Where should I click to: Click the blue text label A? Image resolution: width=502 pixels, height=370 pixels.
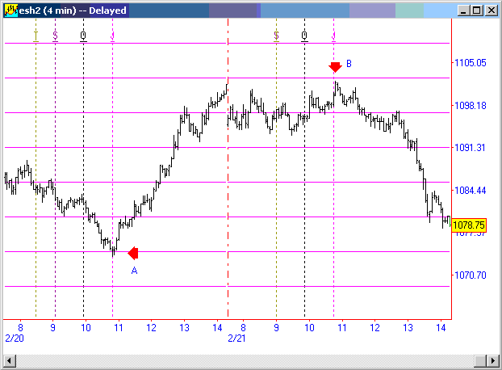point(134,271)
